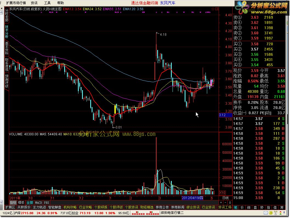The image size is (290, 218).
Task: Open the 行业攻略 bottom tab
Action: click(85, 207)
